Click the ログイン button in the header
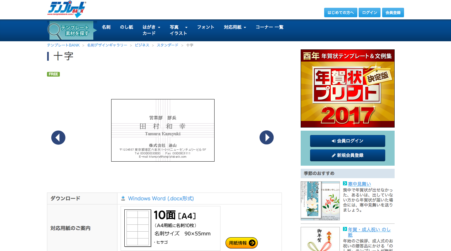Screen dimensions: 451x251 click(370, 13)
